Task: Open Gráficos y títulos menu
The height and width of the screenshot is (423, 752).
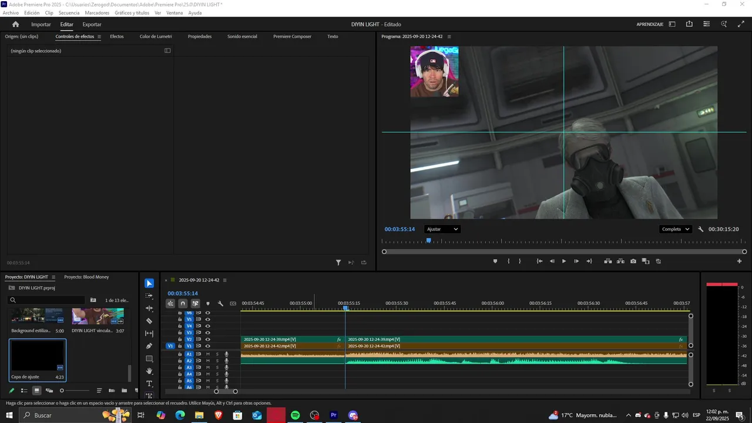Action: (132, 13)
